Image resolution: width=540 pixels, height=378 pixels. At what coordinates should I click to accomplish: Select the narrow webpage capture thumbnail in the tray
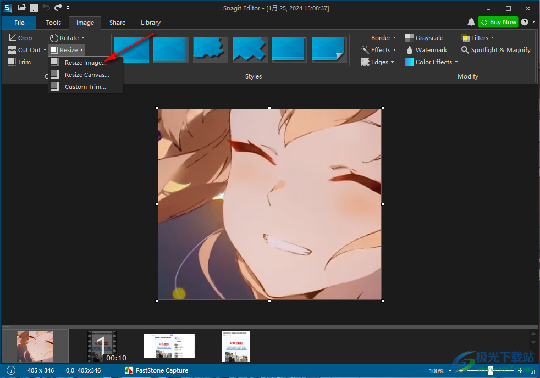pos(236,346)
